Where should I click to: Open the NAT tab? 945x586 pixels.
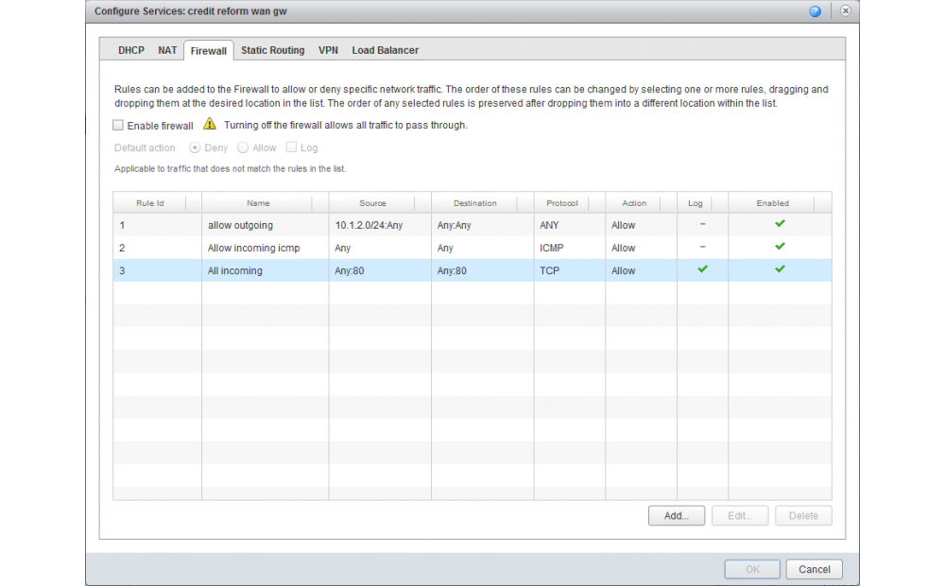coord(167,51)
